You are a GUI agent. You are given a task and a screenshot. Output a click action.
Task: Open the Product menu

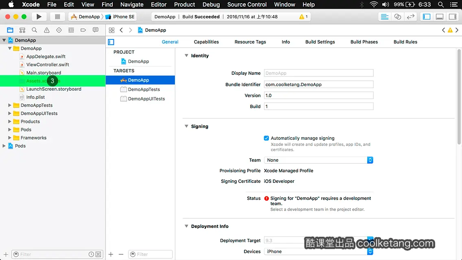185,4
